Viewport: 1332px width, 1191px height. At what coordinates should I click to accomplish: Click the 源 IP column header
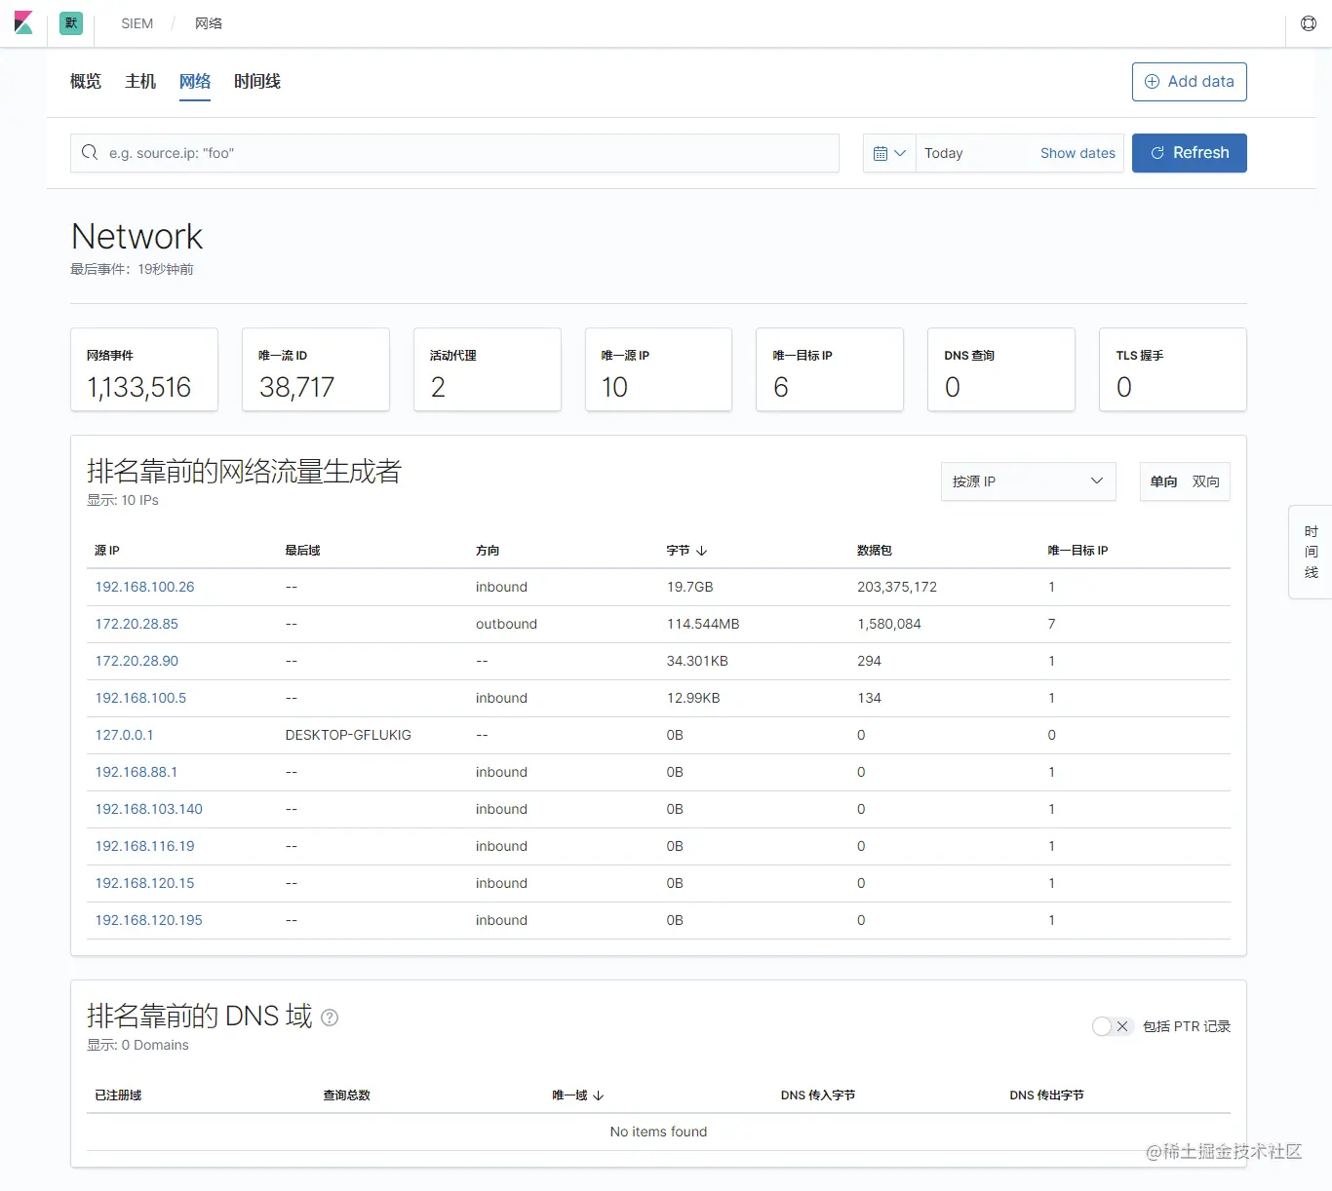(x=107, y=551)
